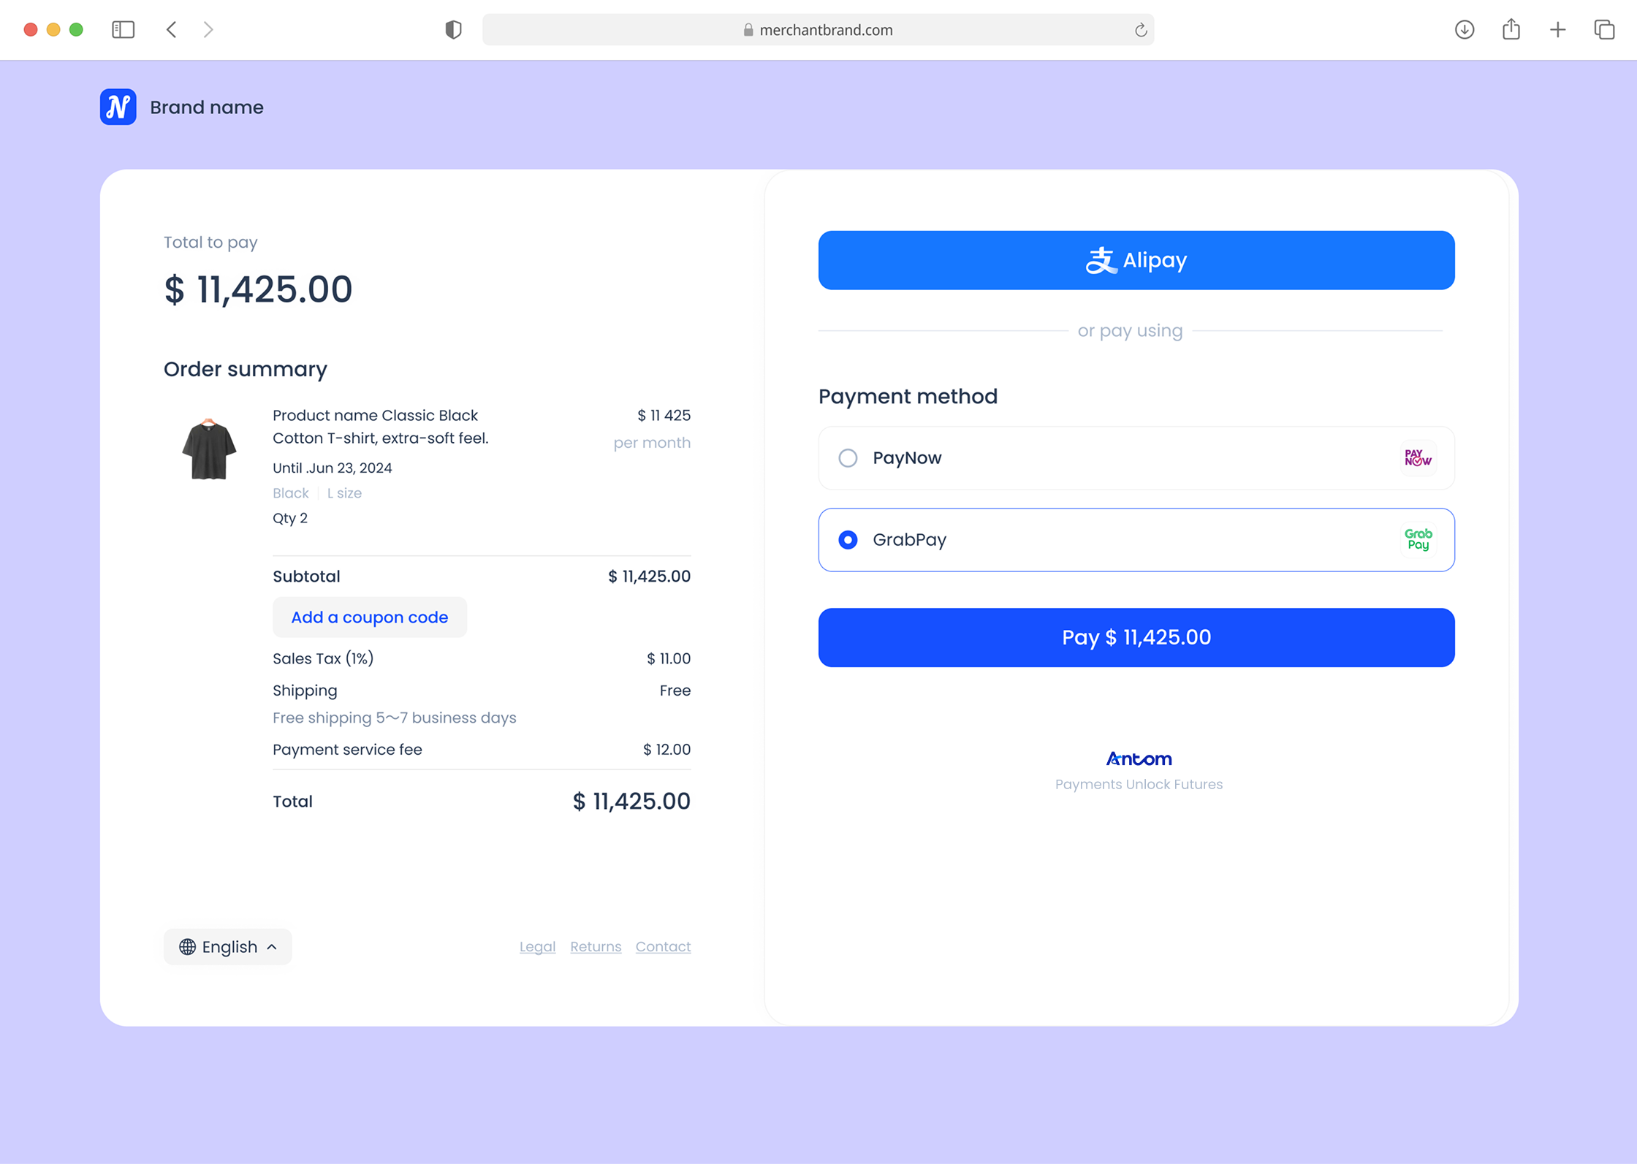This screenshot has height=1164, width=1637.
Task: Reload the page using the refresh icon
Action: point(1140,30)
